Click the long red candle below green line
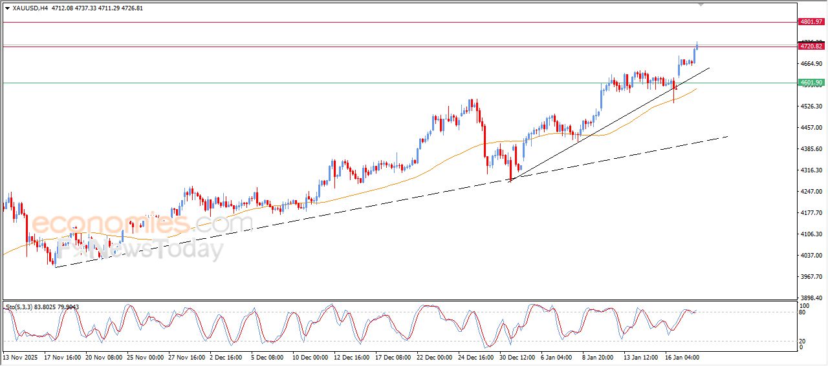This screenshot has width=828, height=366. click(674, 92)
